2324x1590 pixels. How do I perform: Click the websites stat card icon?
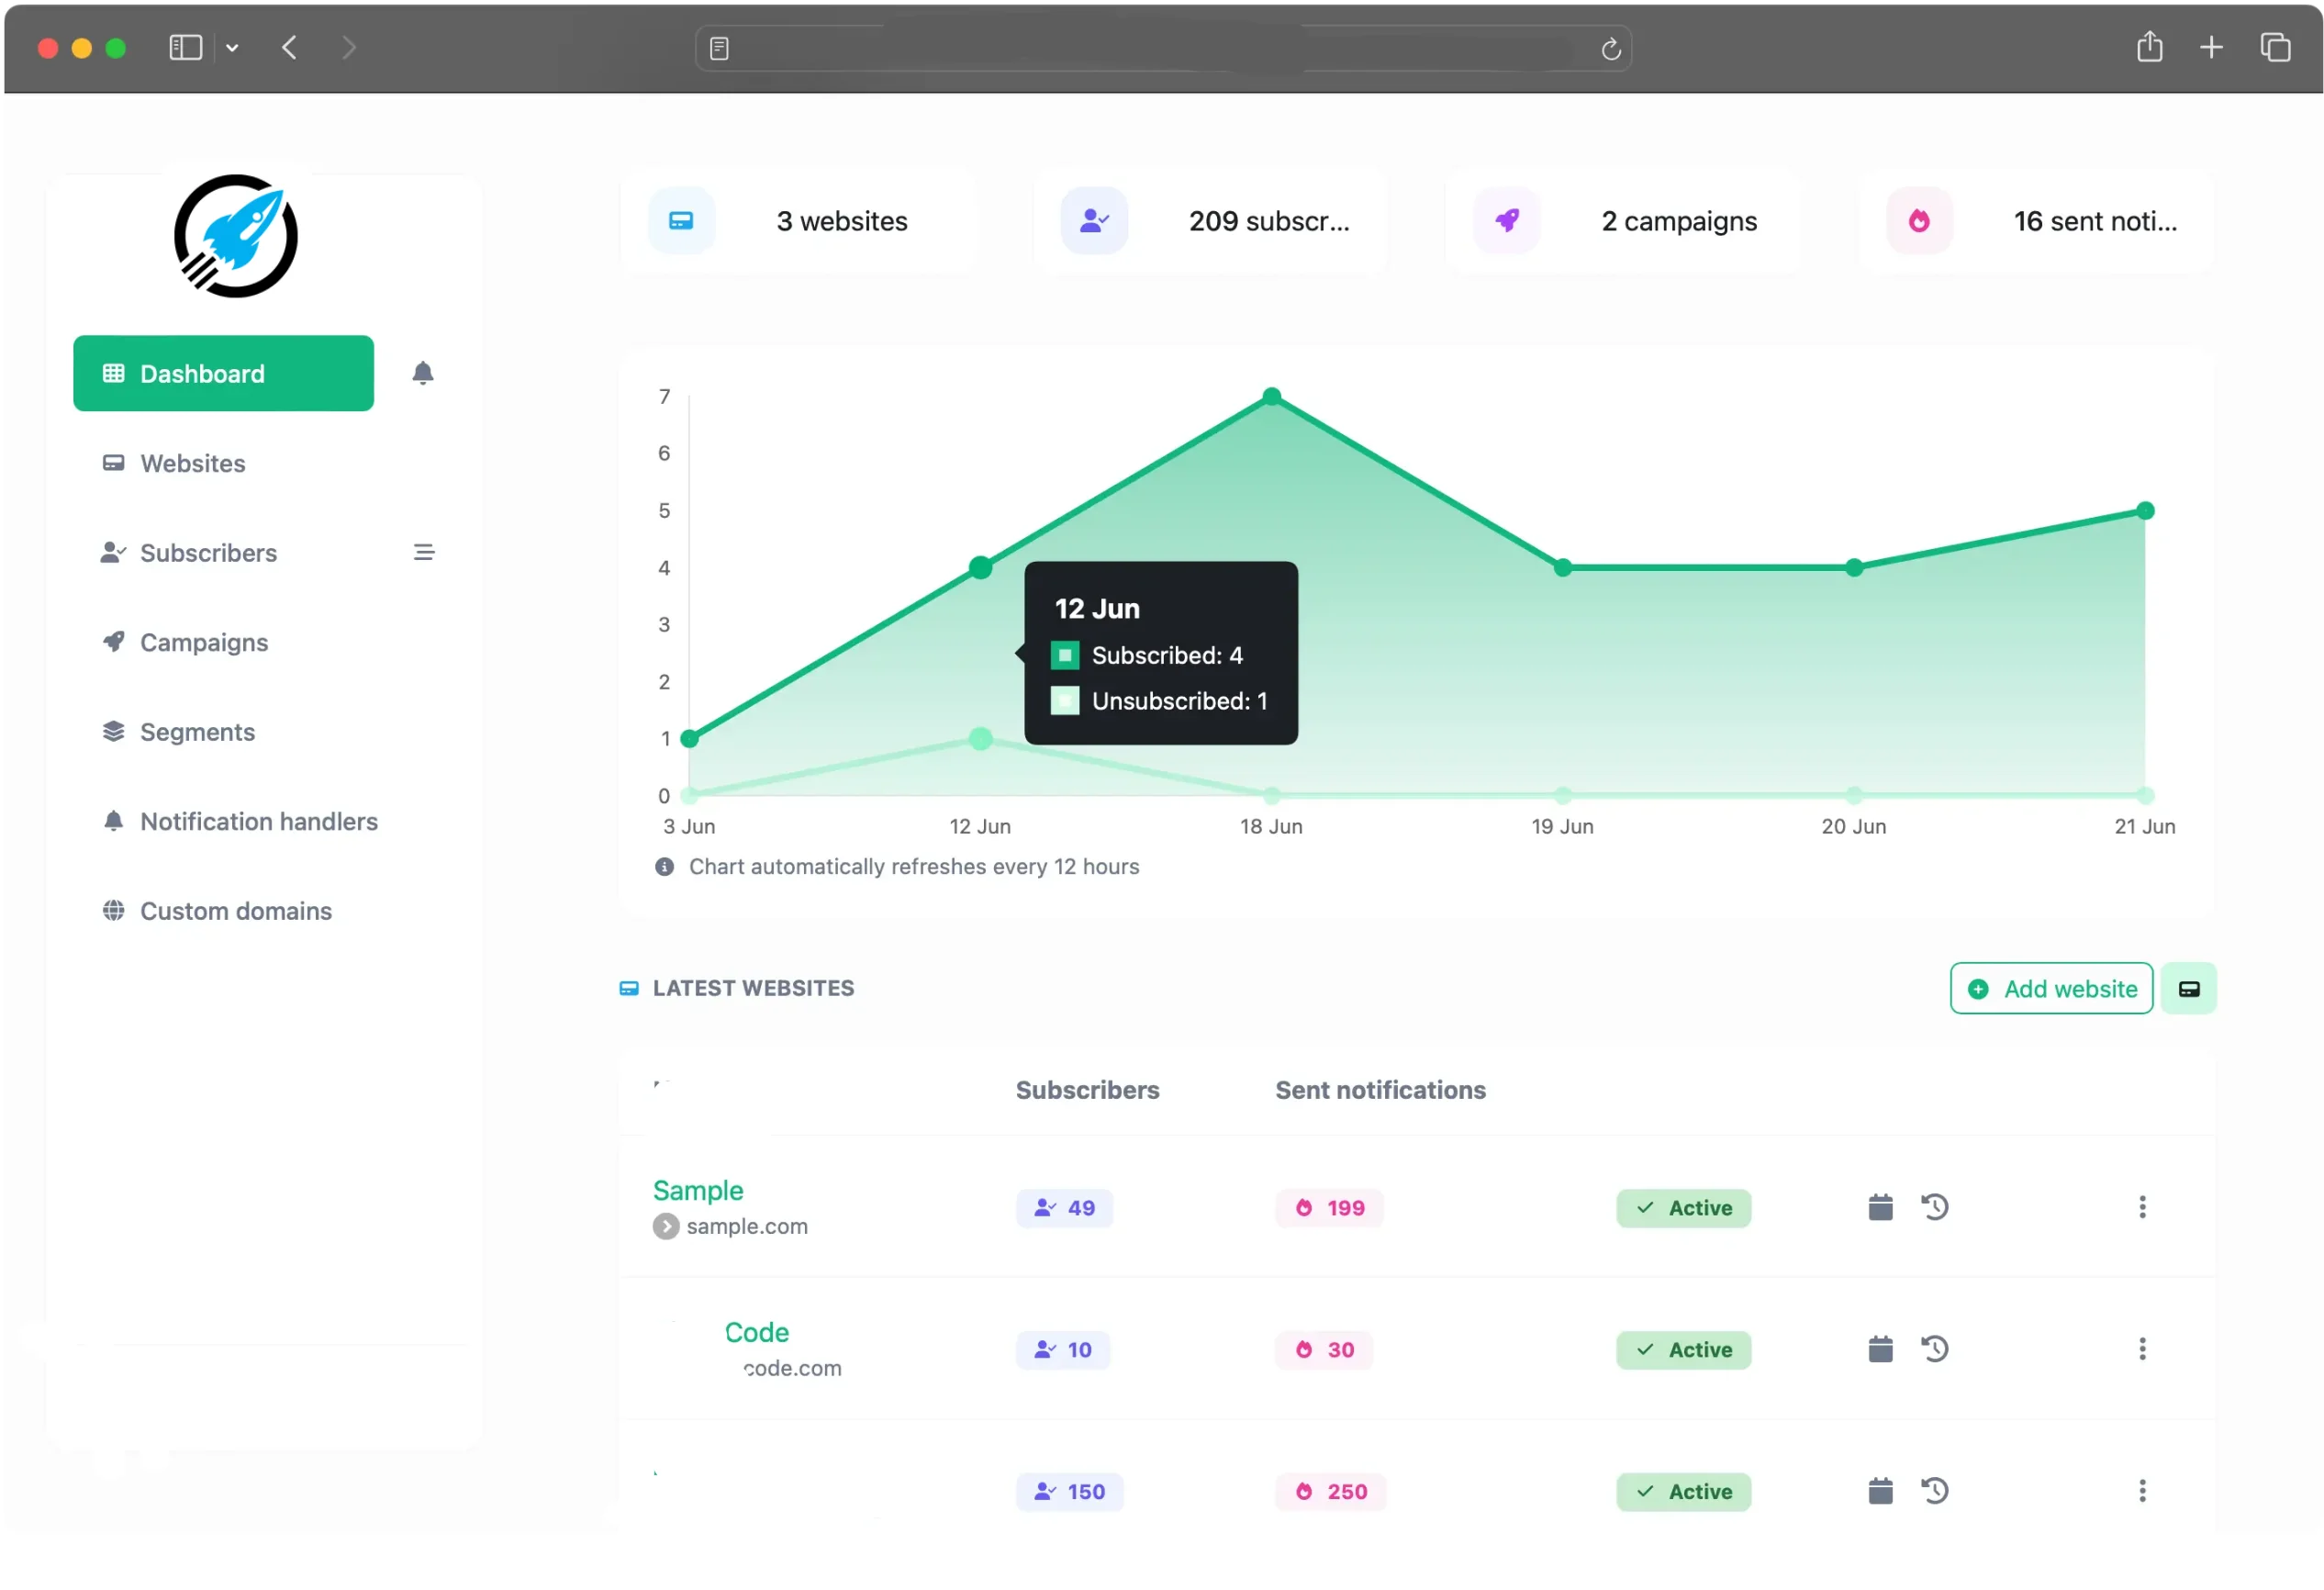(x=681, y=220)
